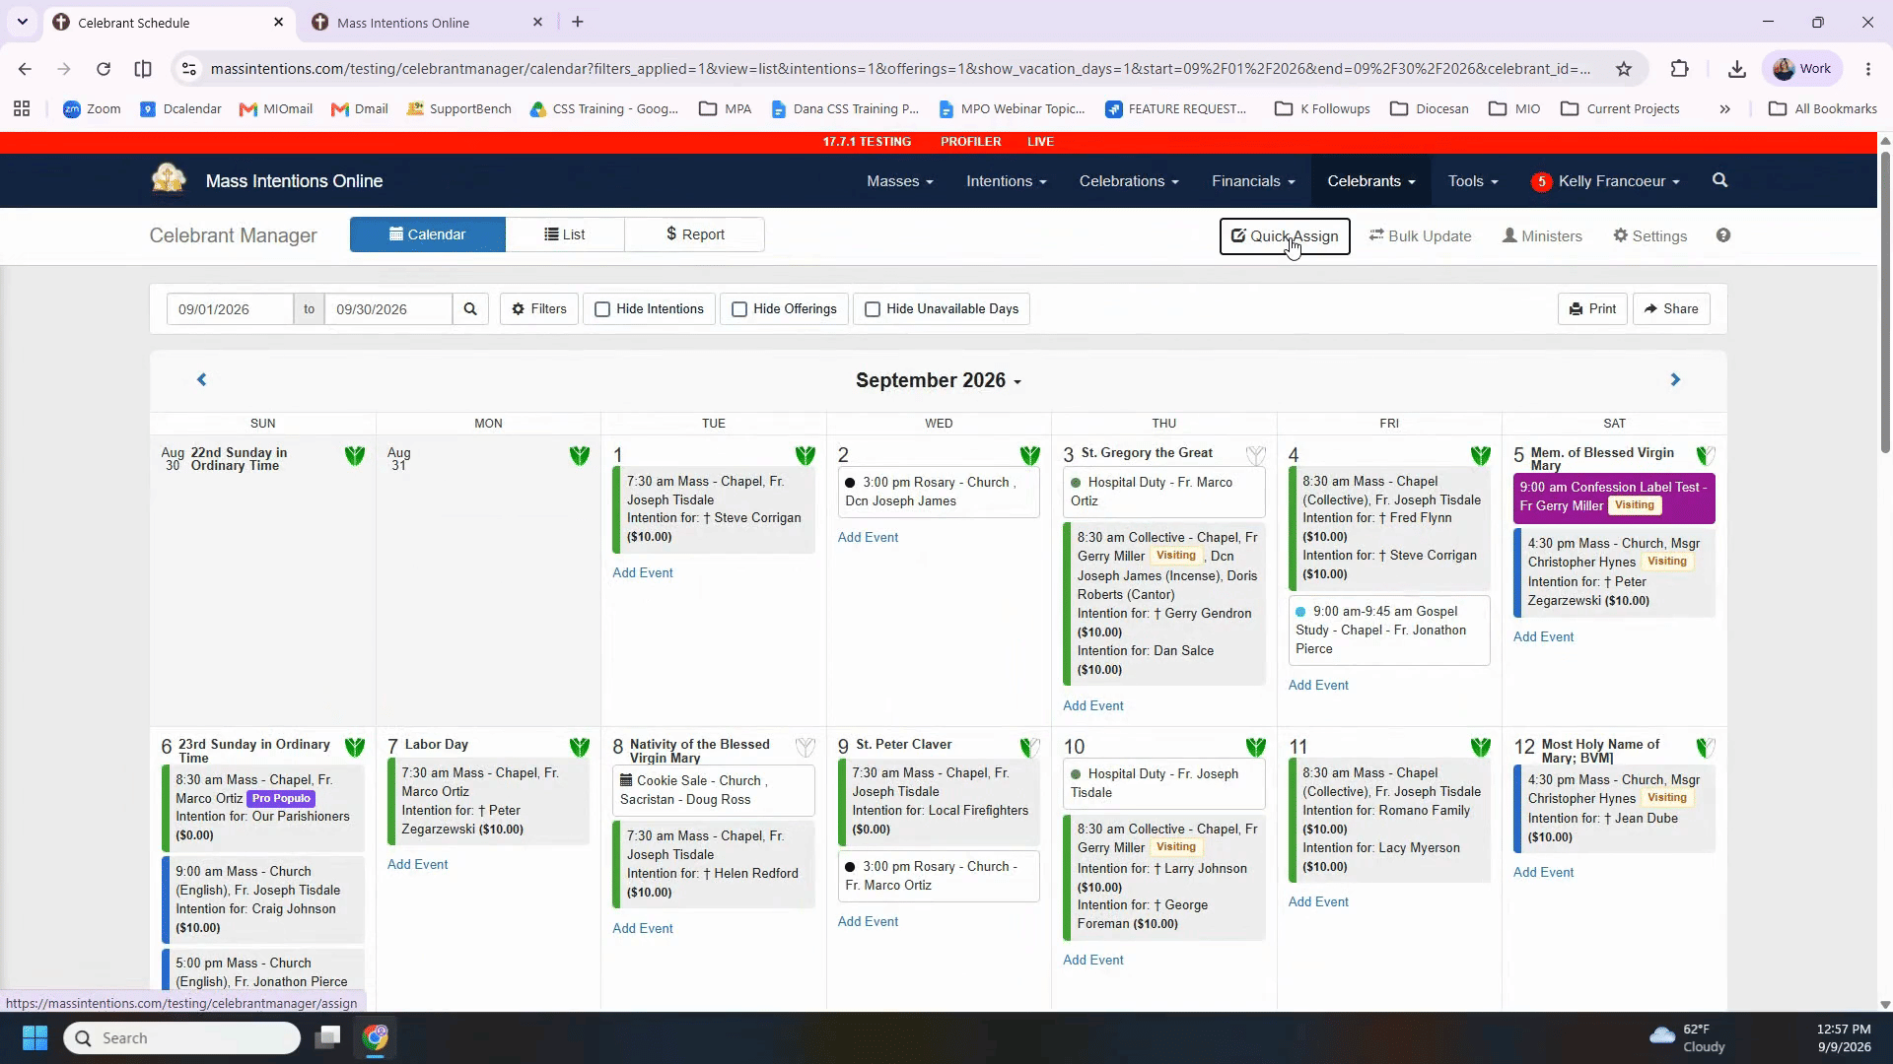Open the Celebrations dropdown

pyautogui.click(x=1128, y=181)
